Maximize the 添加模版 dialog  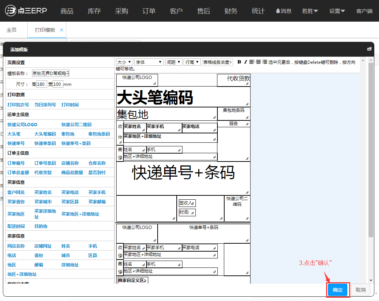[369, 49]
